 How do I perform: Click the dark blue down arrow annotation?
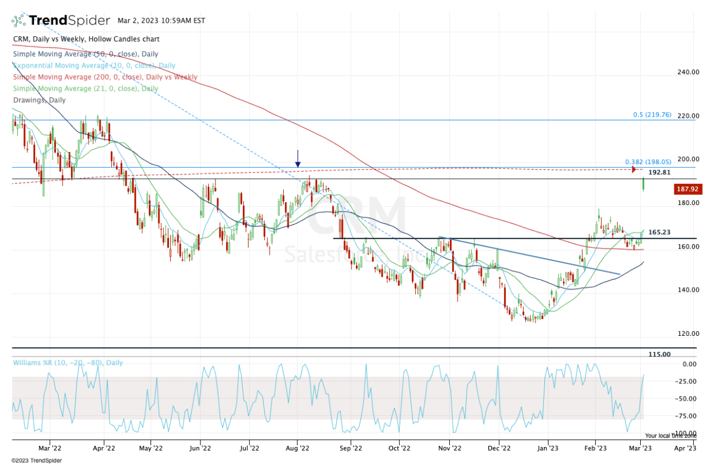point(297,158)
